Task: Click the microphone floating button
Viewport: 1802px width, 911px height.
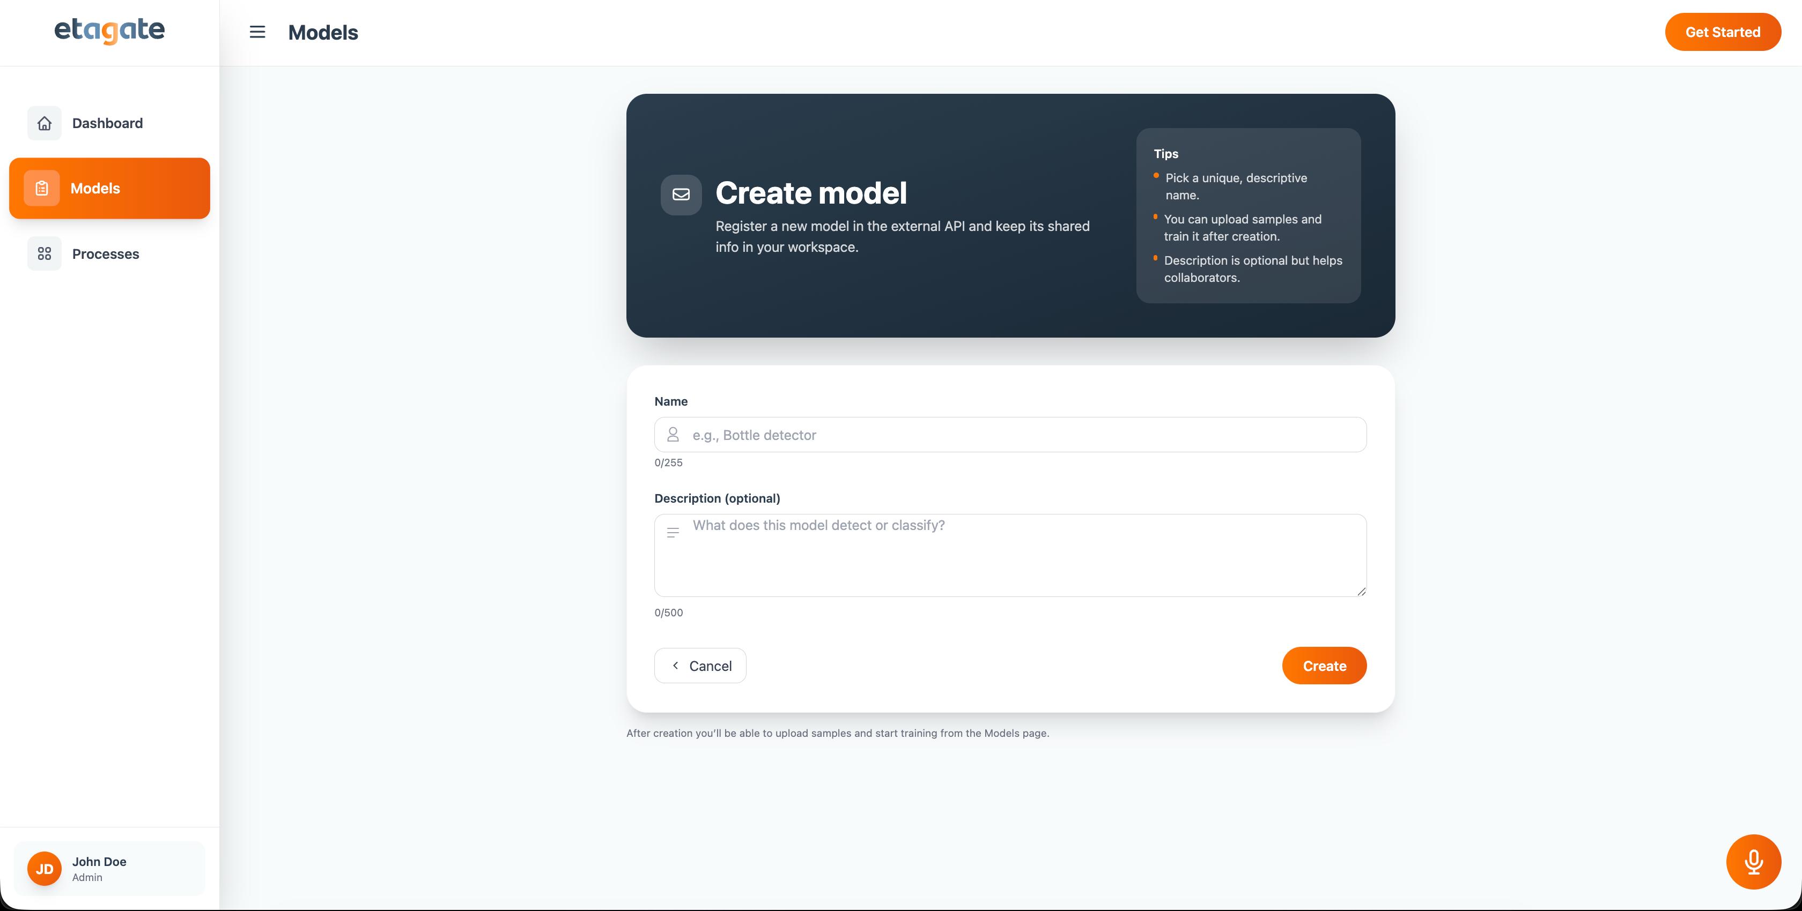Action: [1753, 861]
